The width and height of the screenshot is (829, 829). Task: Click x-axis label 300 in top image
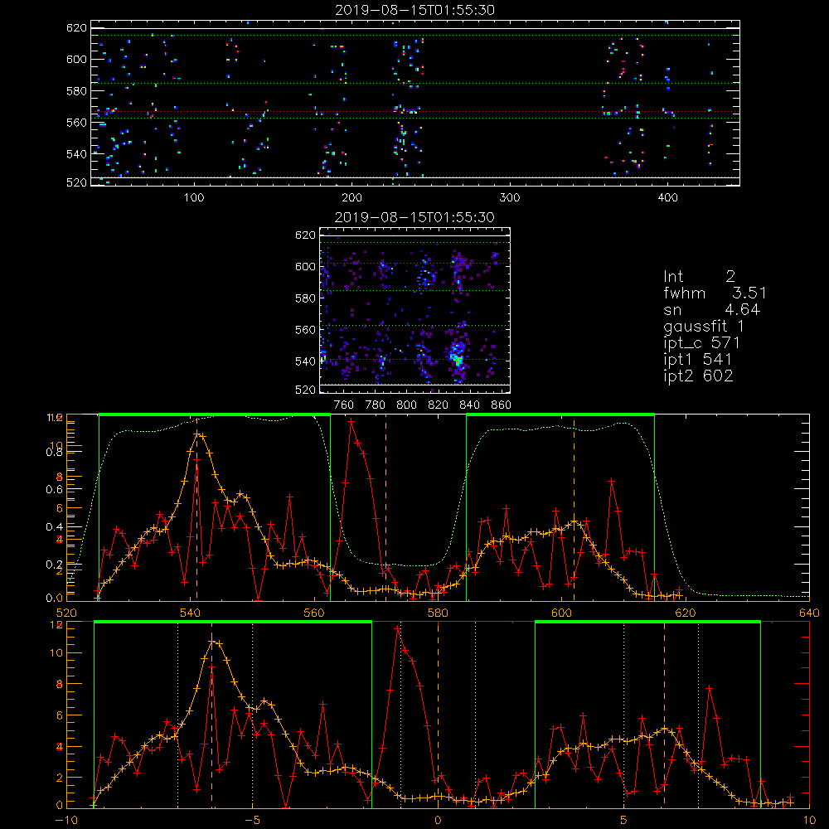click(x=510, y=198)
